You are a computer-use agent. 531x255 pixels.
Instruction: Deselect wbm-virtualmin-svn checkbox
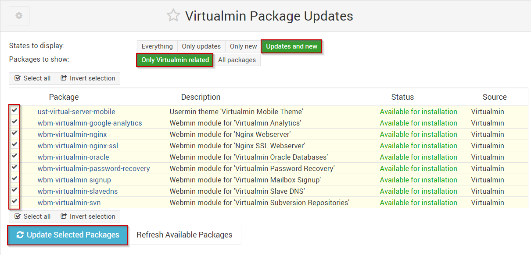pyautogui.click(x=14, y=201)
